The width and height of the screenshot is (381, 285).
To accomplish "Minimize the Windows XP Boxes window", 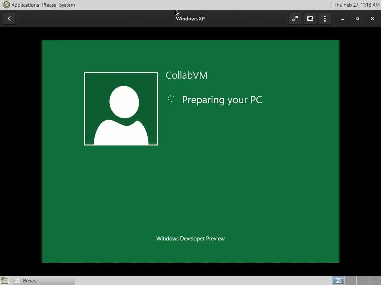I will 343,19.
